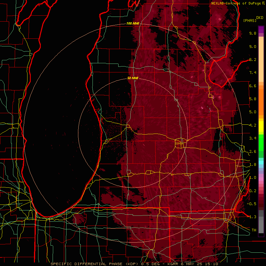Click the purple swatch atop the color scale
This screenshot has height=266, width=266.
pos(261,30)
